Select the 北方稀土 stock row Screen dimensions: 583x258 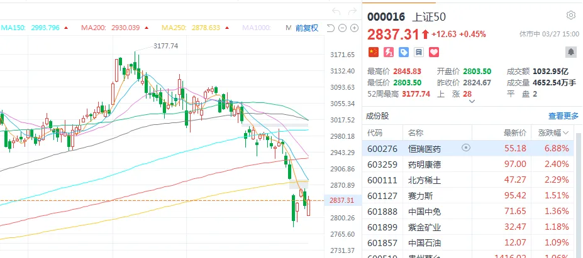[469, 180]
